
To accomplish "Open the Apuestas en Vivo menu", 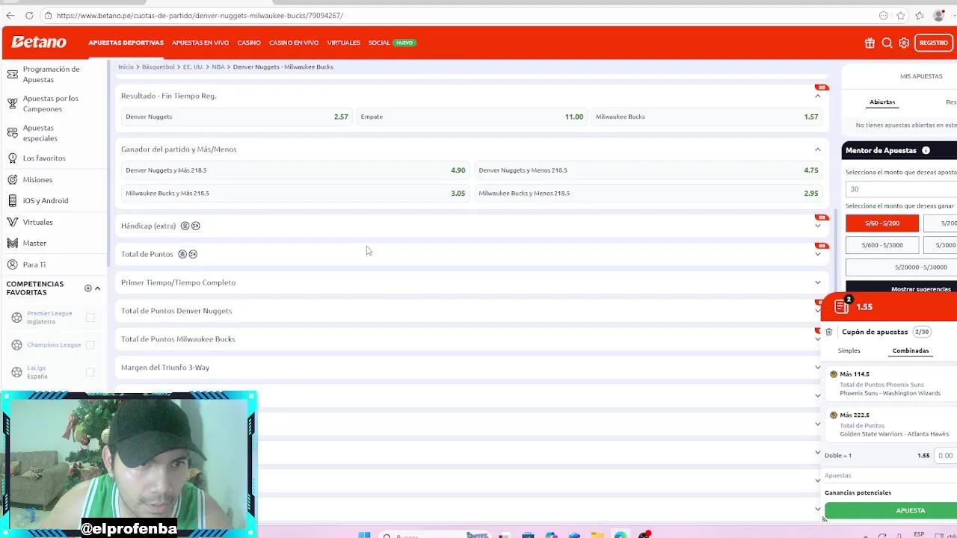I will click(200, 43).
